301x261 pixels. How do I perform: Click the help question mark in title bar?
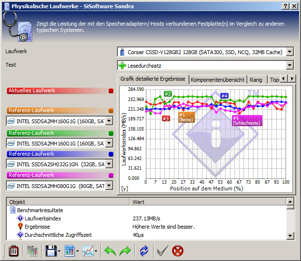click(286, 6)
